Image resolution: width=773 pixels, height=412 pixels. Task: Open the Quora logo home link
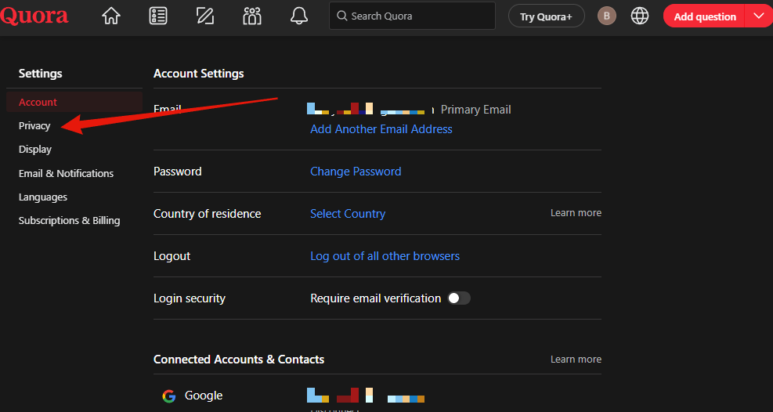34,16
